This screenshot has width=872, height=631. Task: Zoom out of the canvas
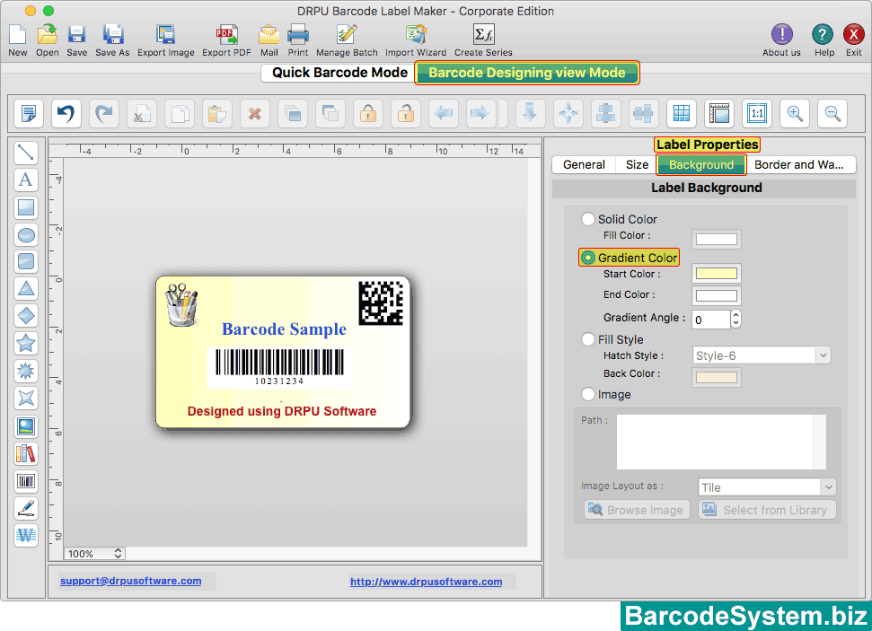click(832, 114)
